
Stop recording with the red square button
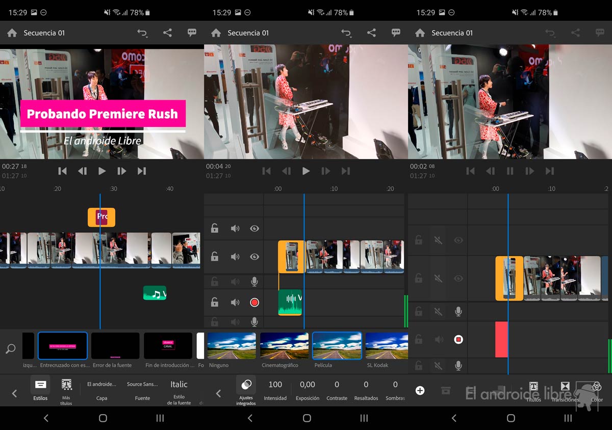(458, 339)
